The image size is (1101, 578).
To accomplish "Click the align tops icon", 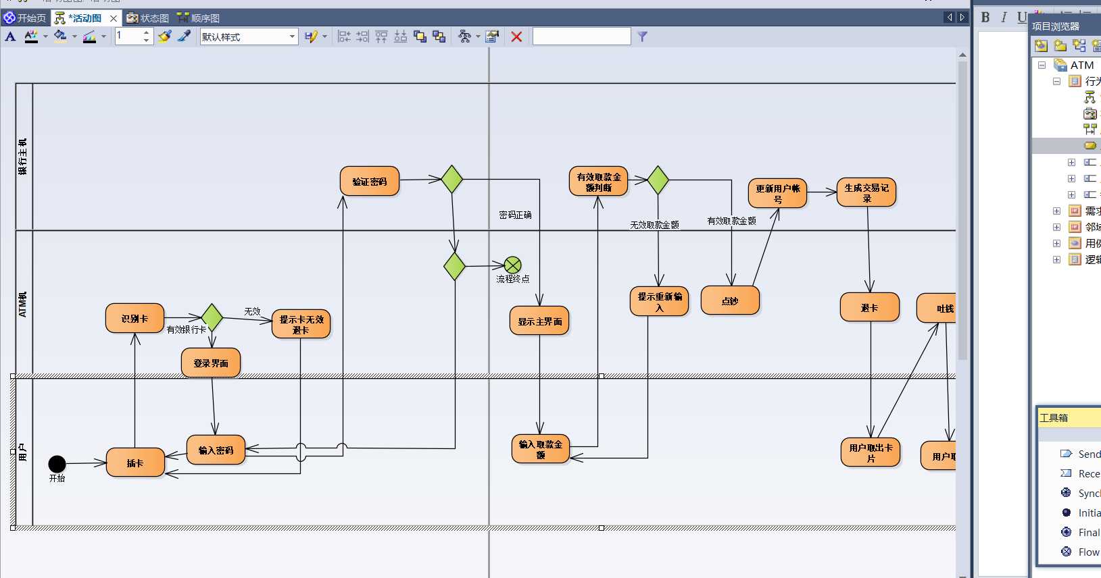I will coord(382,36).
